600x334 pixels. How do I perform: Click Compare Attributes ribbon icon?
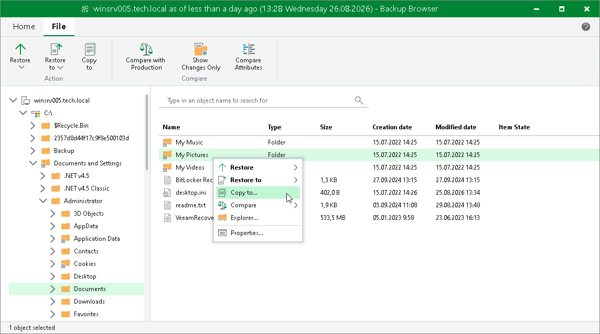[x=249, y=49]
